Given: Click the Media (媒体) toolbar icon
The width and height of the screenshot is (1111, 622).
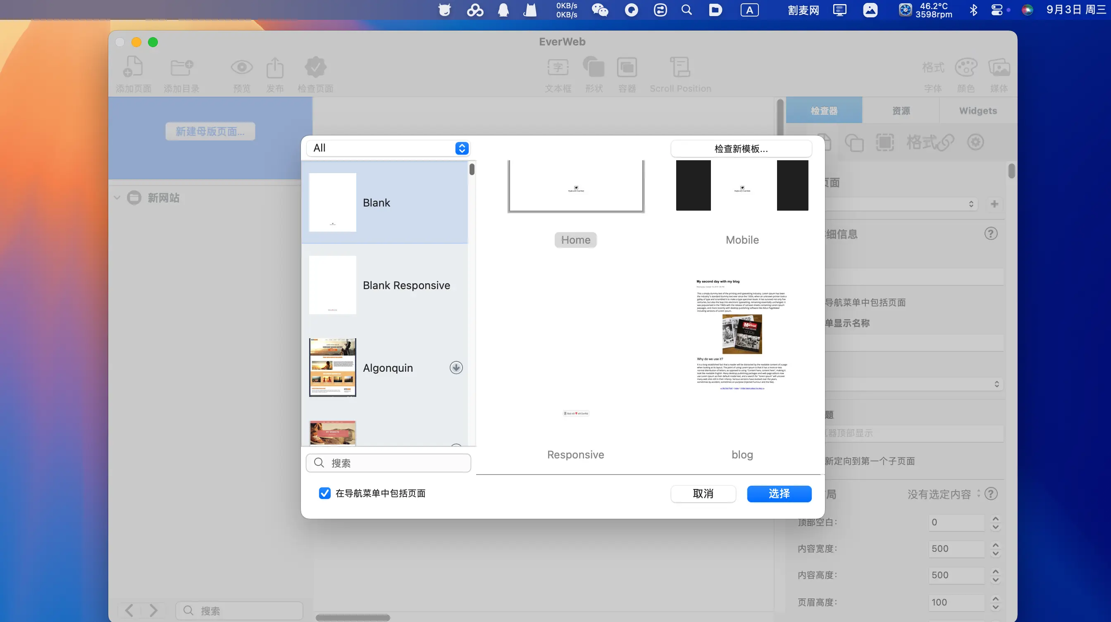Looking at the screenshot, I should (999, 67).
